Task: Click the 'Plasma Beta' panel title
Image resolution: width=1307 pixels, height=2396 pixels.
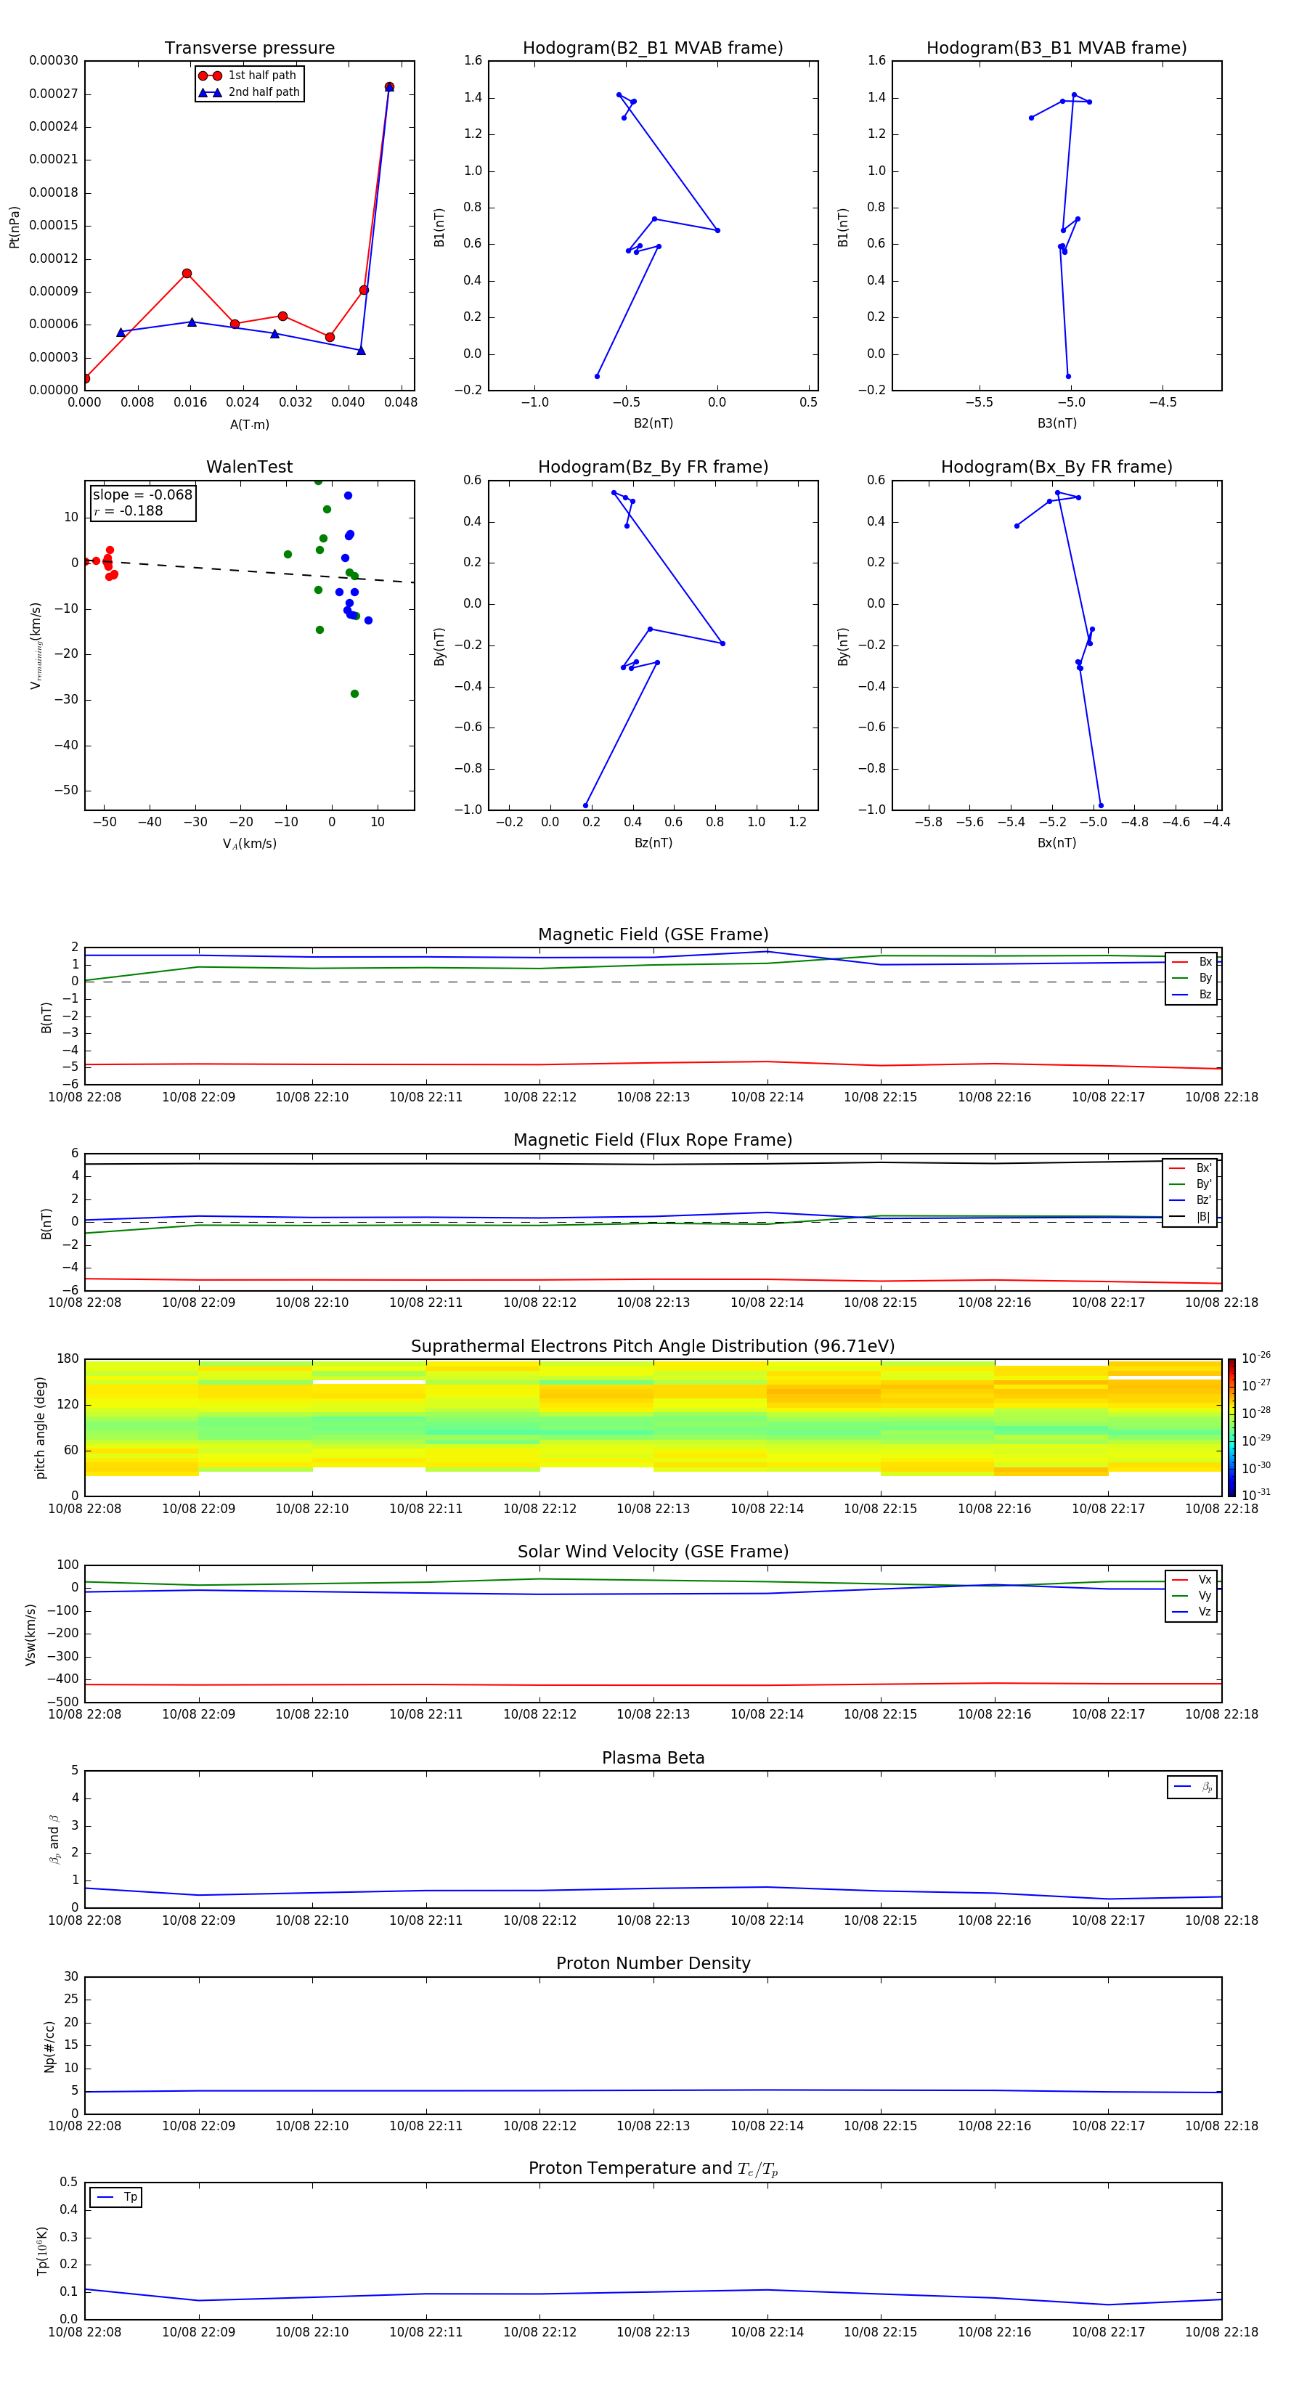Action: click(653, 1758)
